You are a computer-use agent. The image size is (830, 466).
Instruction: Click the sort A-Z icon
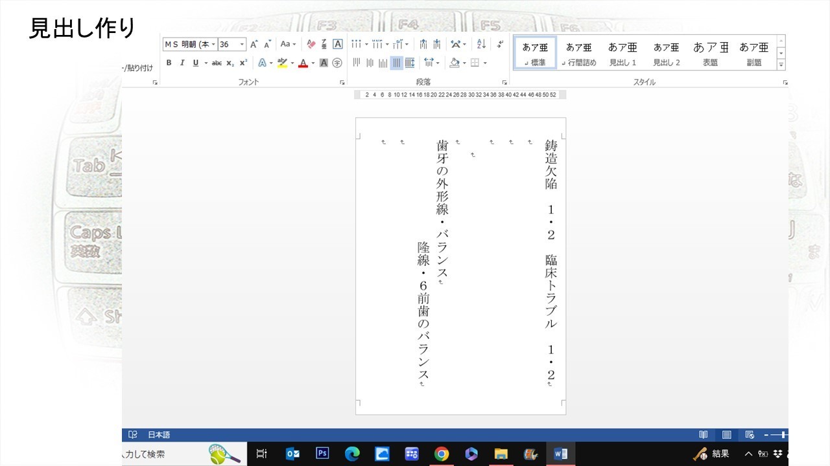481,44
